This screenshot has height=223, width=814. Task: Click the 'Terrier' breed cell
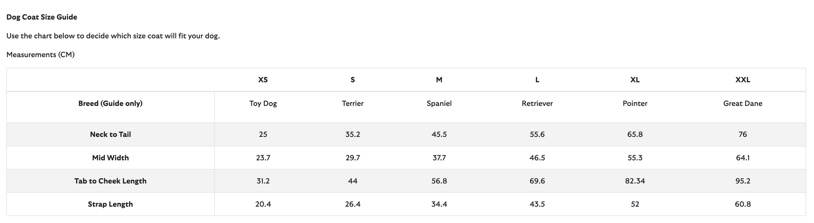coord(353,103)
